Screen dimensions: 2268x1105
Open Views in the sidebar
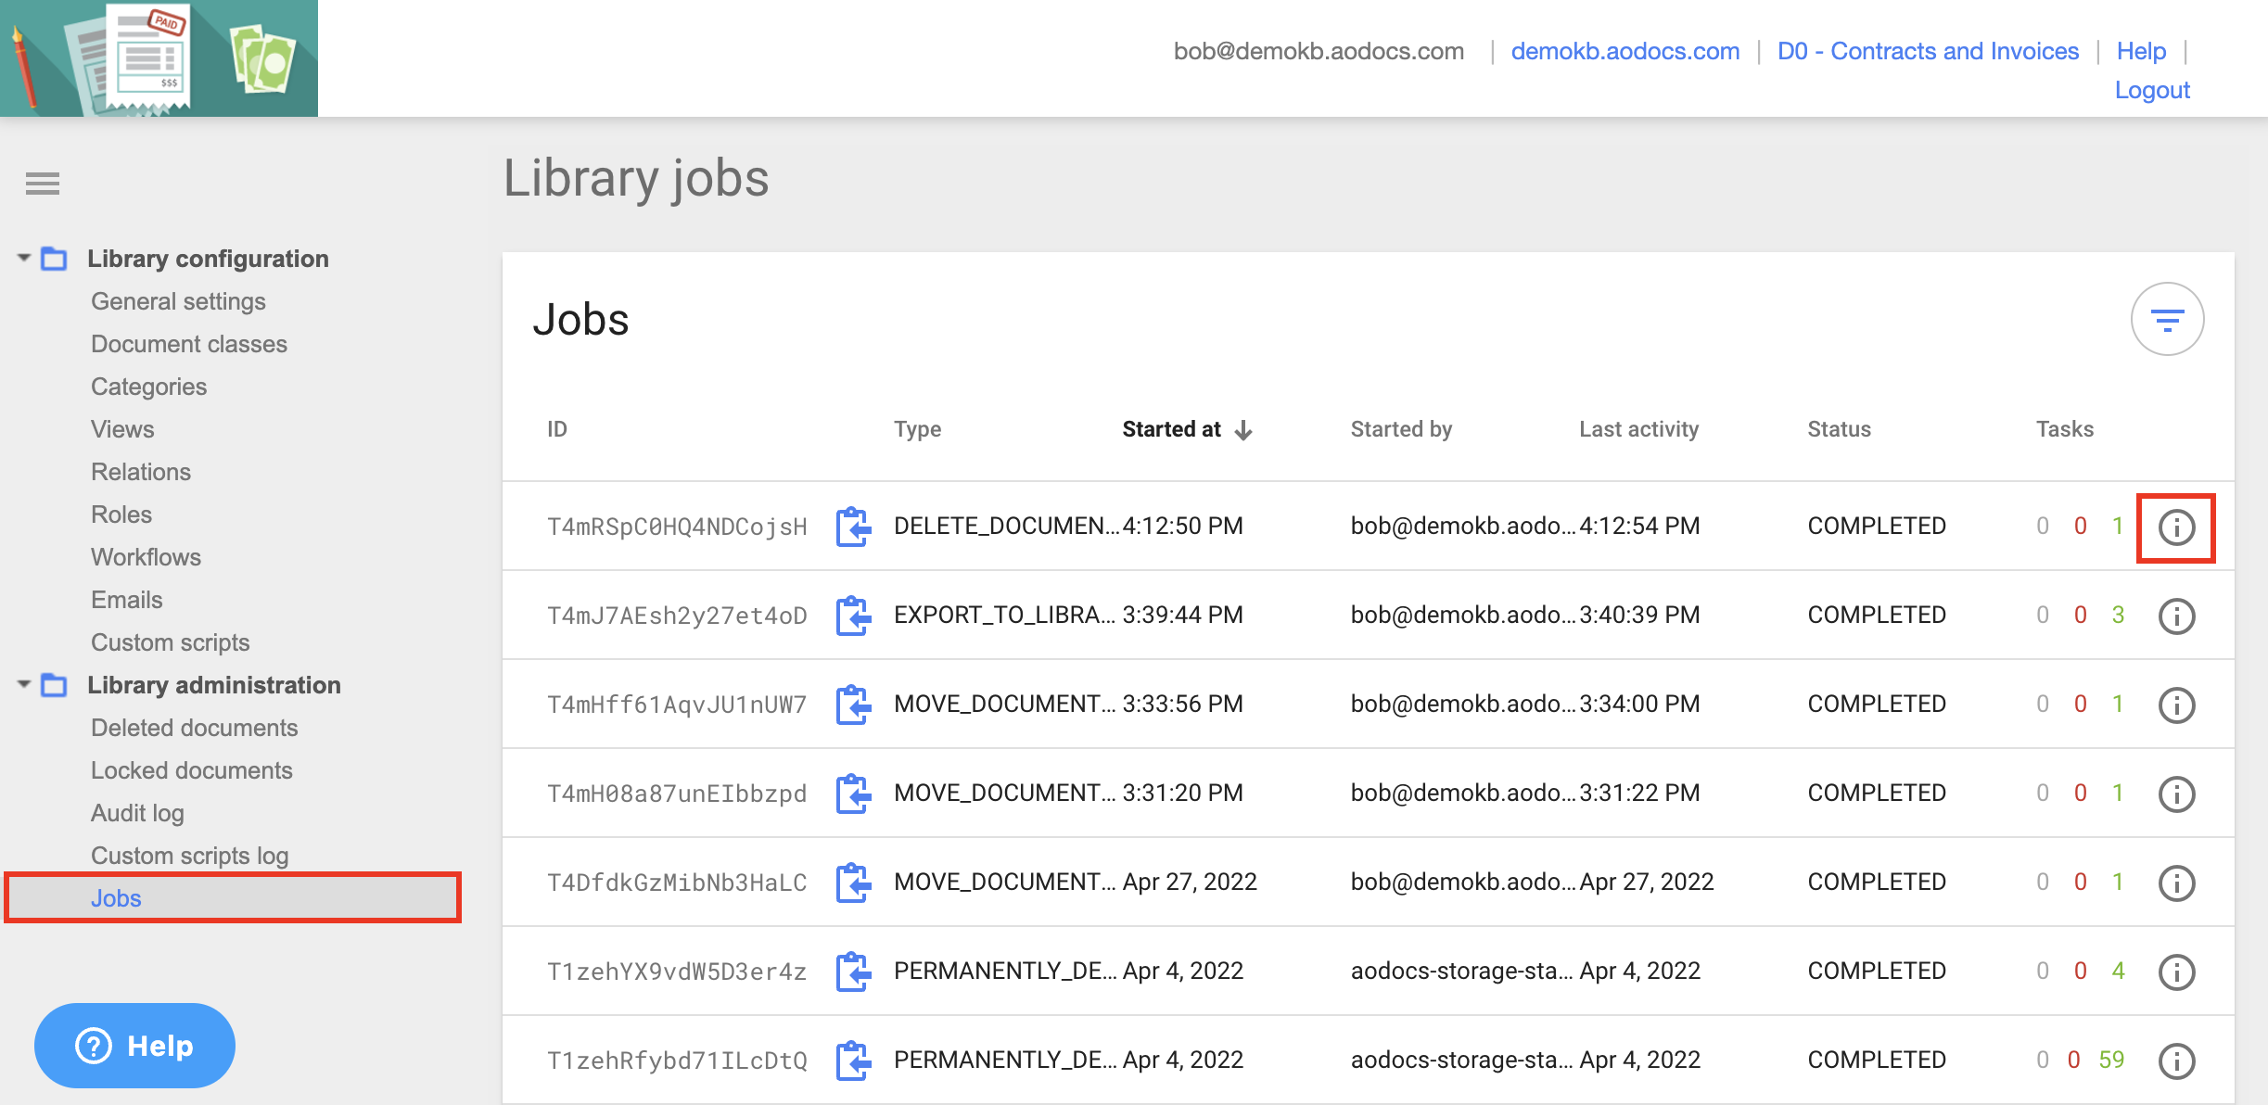[x=122, y=429]
